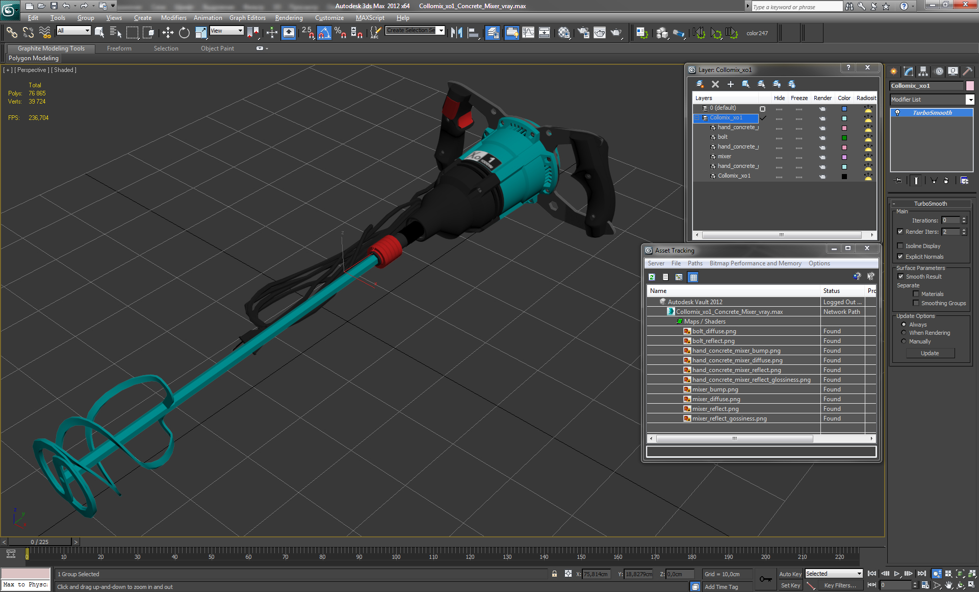The width and height of the screenshot is (979, 592).
Task: Enable Separate by Smoothing Groups checkbox
Action: point(916,303)
